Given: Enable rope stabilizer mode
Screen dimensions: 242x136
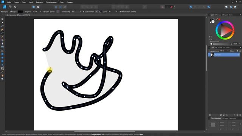Looking at the screenshot, I should click(96, 12).
